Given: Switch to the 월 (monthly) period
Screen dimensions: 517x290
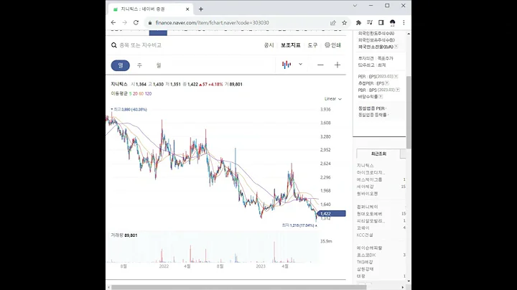Looking at the screenshot, I should click(159, 65).
